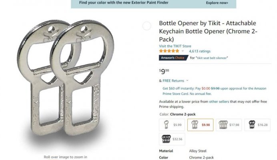Image resolution: width=277 pixels, height=160 pixels.
Task: Click the product title heading
Action: point(208,31)
